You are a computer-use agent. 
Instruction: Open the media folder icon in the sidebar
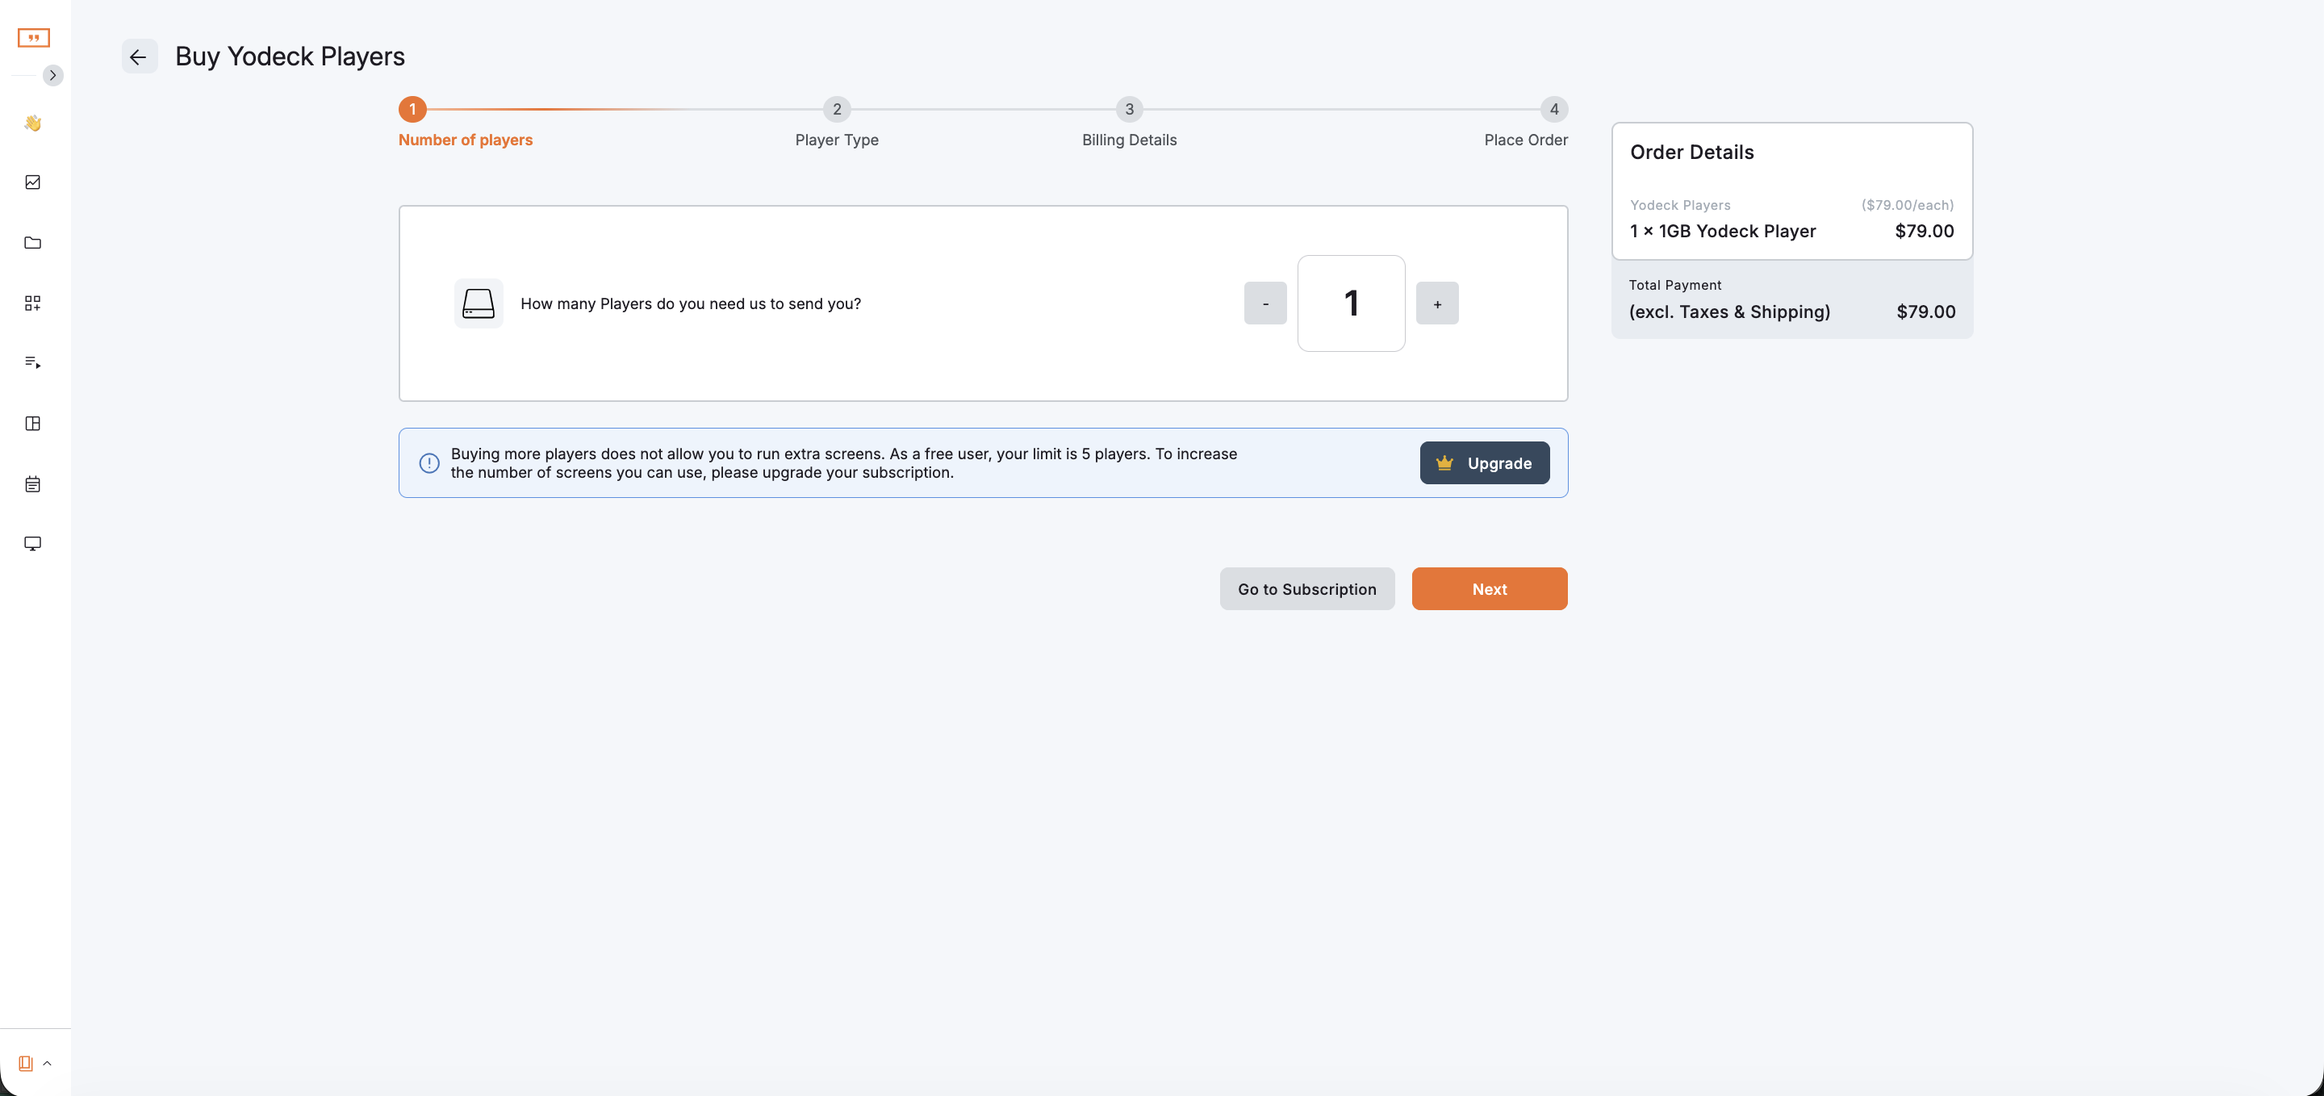pyautogui.click(x=33, y=243)
